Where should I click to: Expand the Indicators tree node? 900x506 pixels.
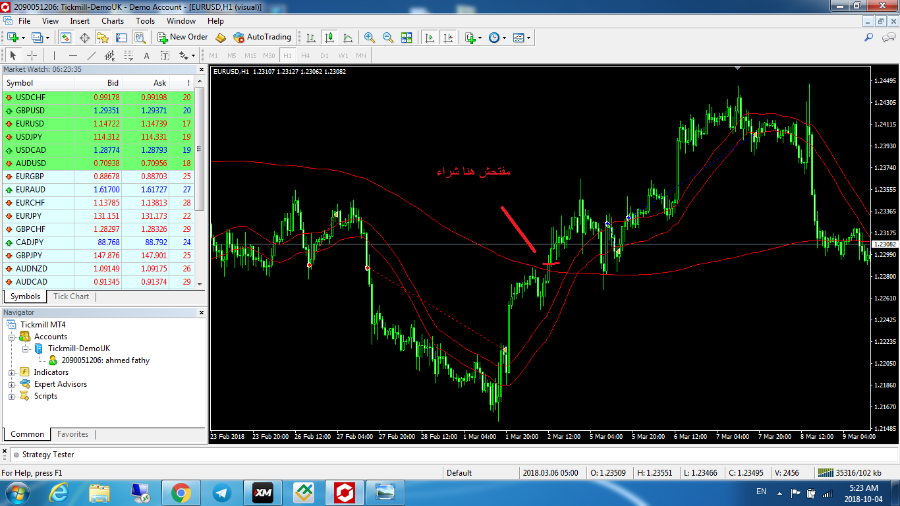tap(12, 372)
